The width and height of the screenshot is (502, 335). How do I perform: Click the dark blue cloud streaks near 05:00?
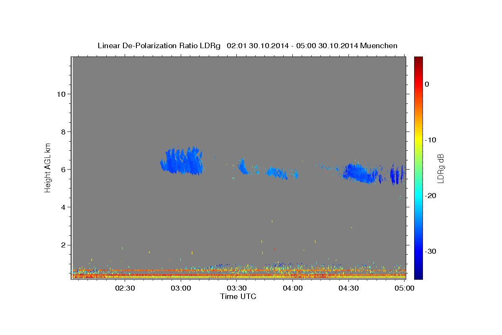pos(397,175)
